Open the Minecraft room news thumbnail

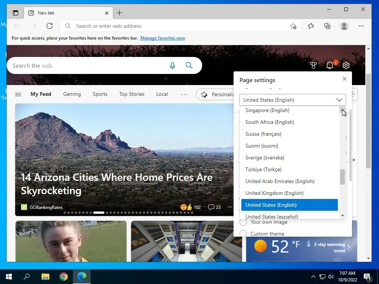tap(187, 241)
